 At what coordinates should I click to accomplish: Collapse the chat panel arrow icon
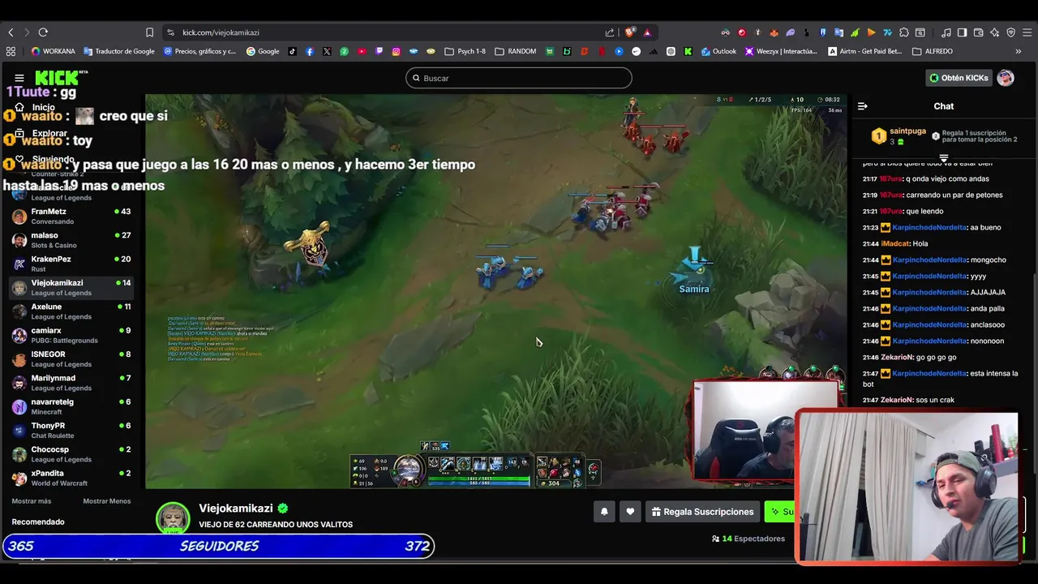click(863, 106)
